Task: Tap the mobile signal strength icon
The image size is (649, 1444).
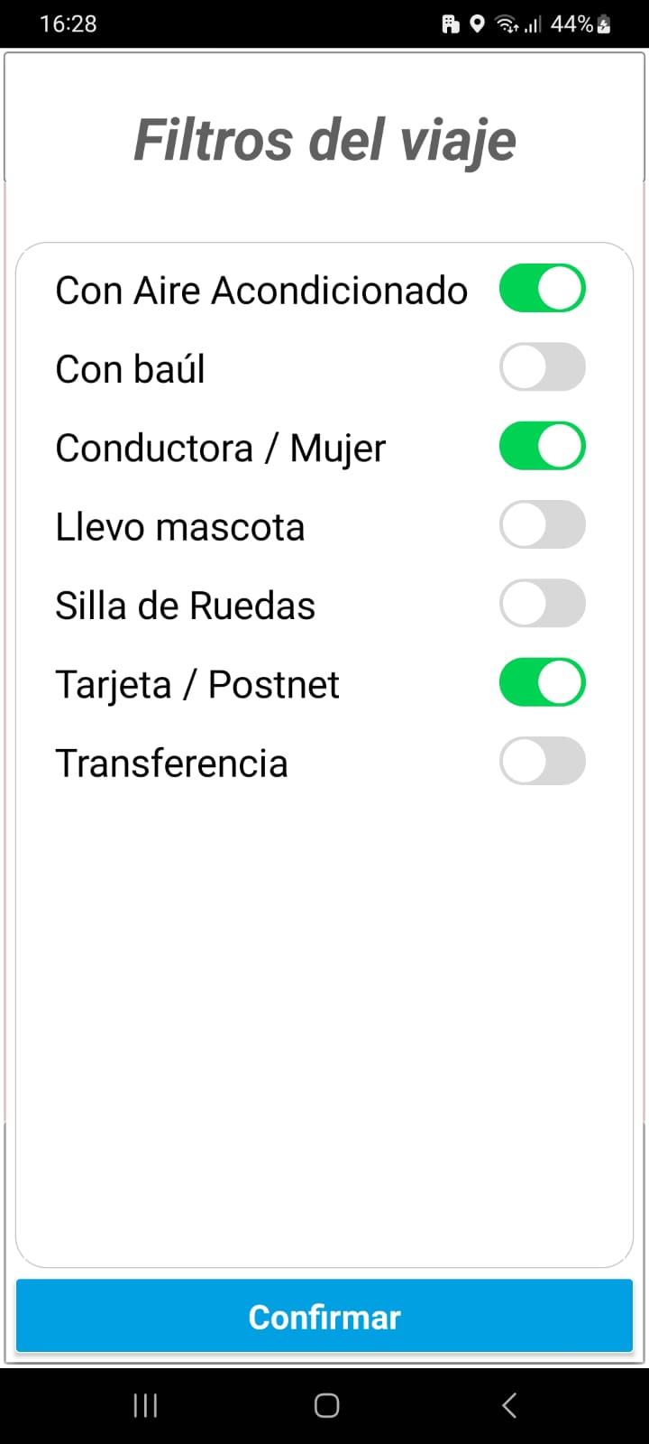Action: (533, 24)
